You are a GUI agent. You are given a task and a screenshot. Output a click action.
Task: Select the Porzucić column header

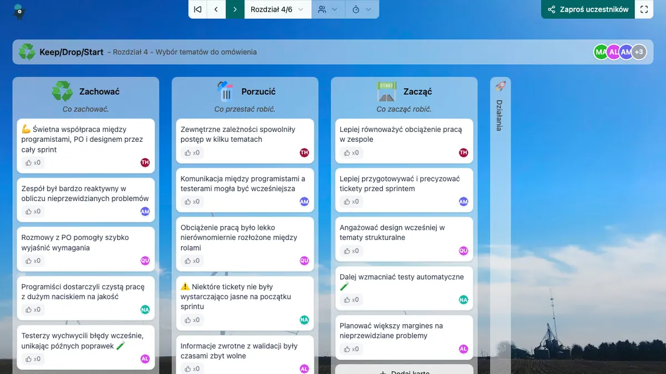tap(258, 91)
